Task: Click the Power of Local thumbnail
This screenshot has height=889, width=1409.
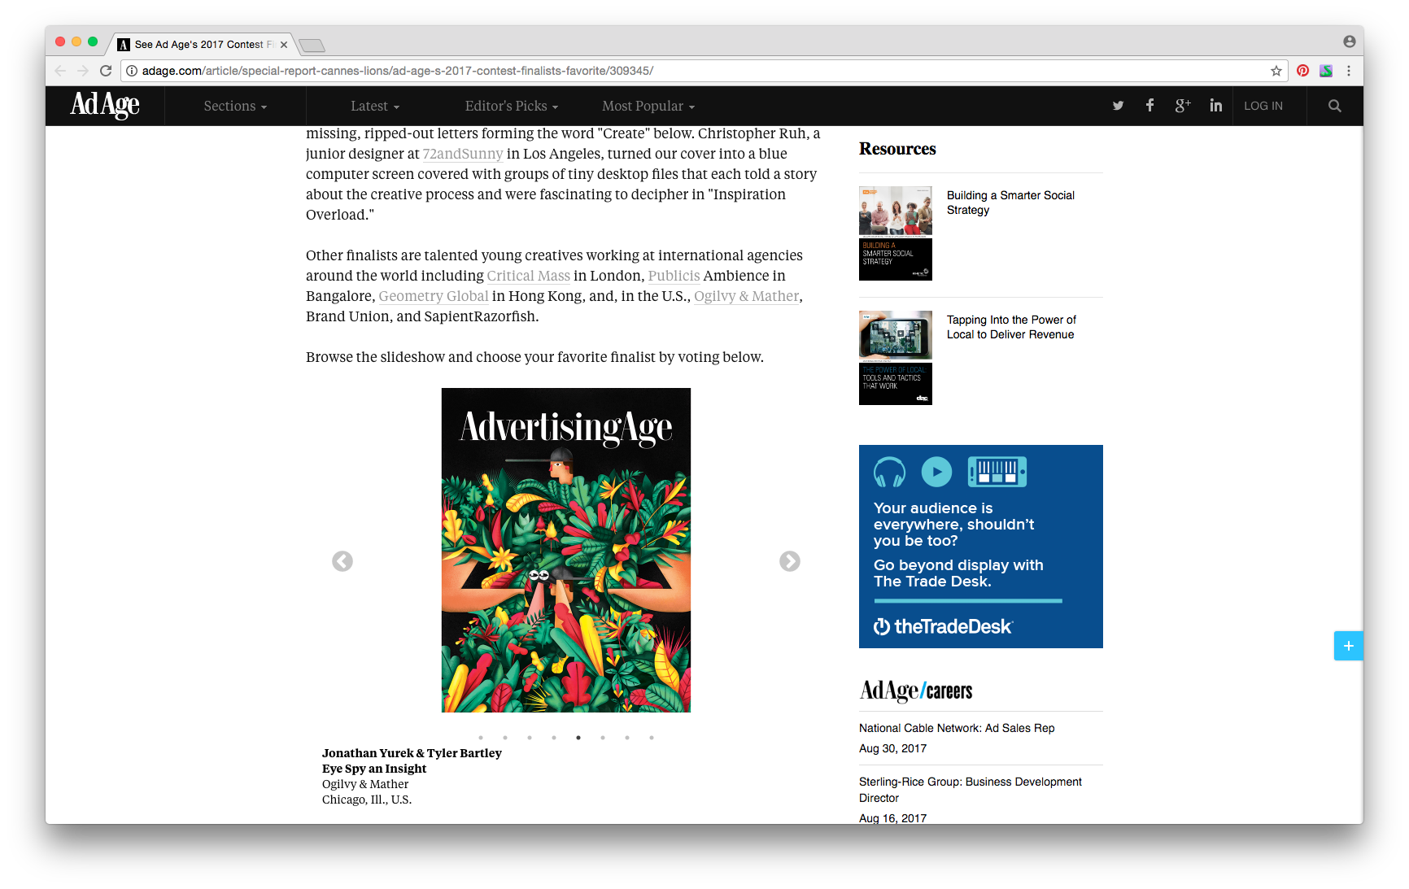Action: tap(895, 358)
